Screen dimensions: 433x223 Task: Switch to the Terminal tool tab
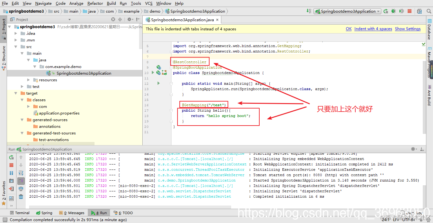pyautogui.click(x=20, y=213)
